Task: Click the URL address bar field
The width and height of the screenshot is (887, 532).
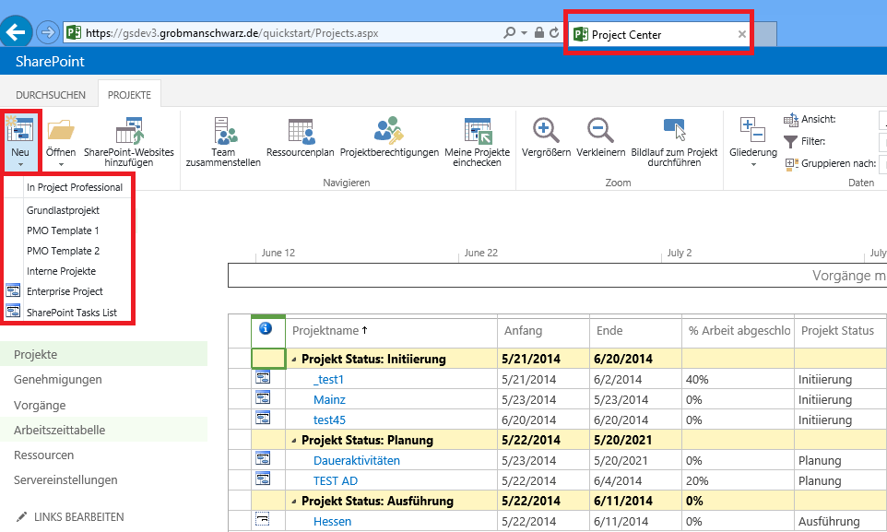Action: tap(283, 33)
